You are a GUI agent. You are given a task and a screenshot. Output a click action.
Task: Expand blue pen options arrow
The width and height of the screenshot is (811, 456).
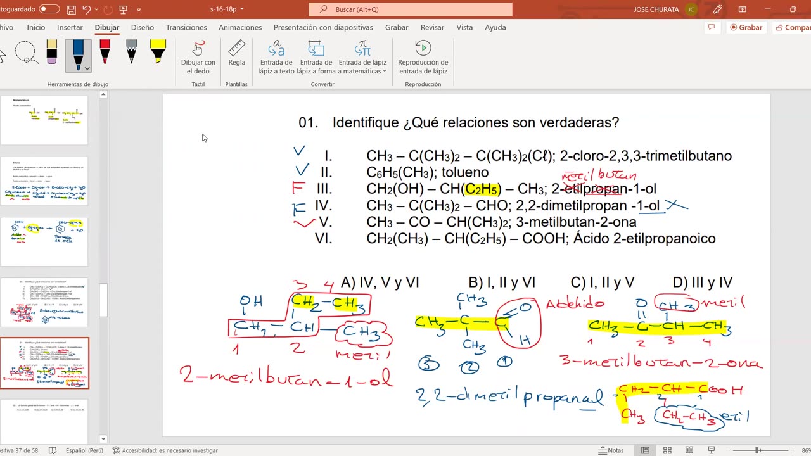87,68
